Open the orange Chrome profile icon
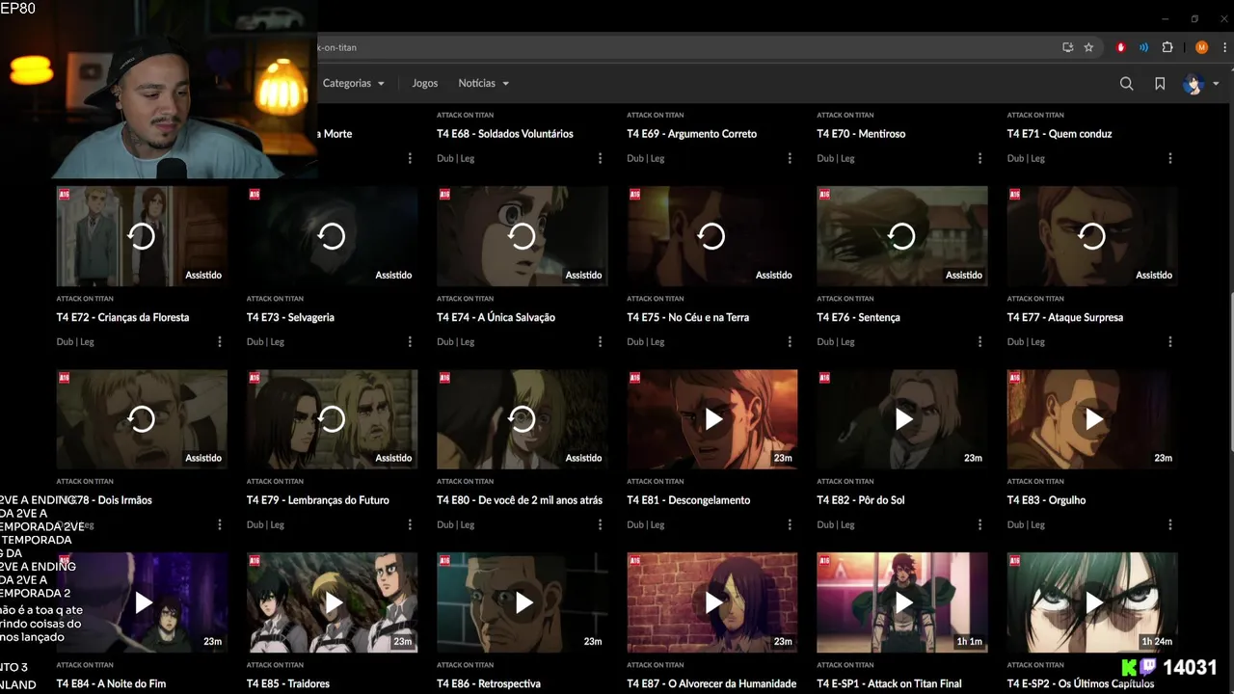Image resolution: width=1234 pixels, height=694 pixels. 1201,47
